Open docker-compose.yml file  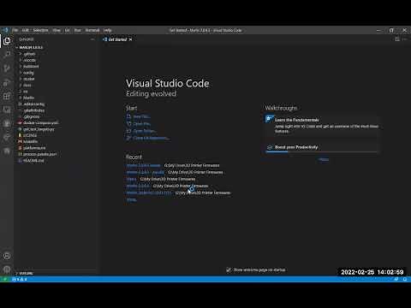click(40, 122)
